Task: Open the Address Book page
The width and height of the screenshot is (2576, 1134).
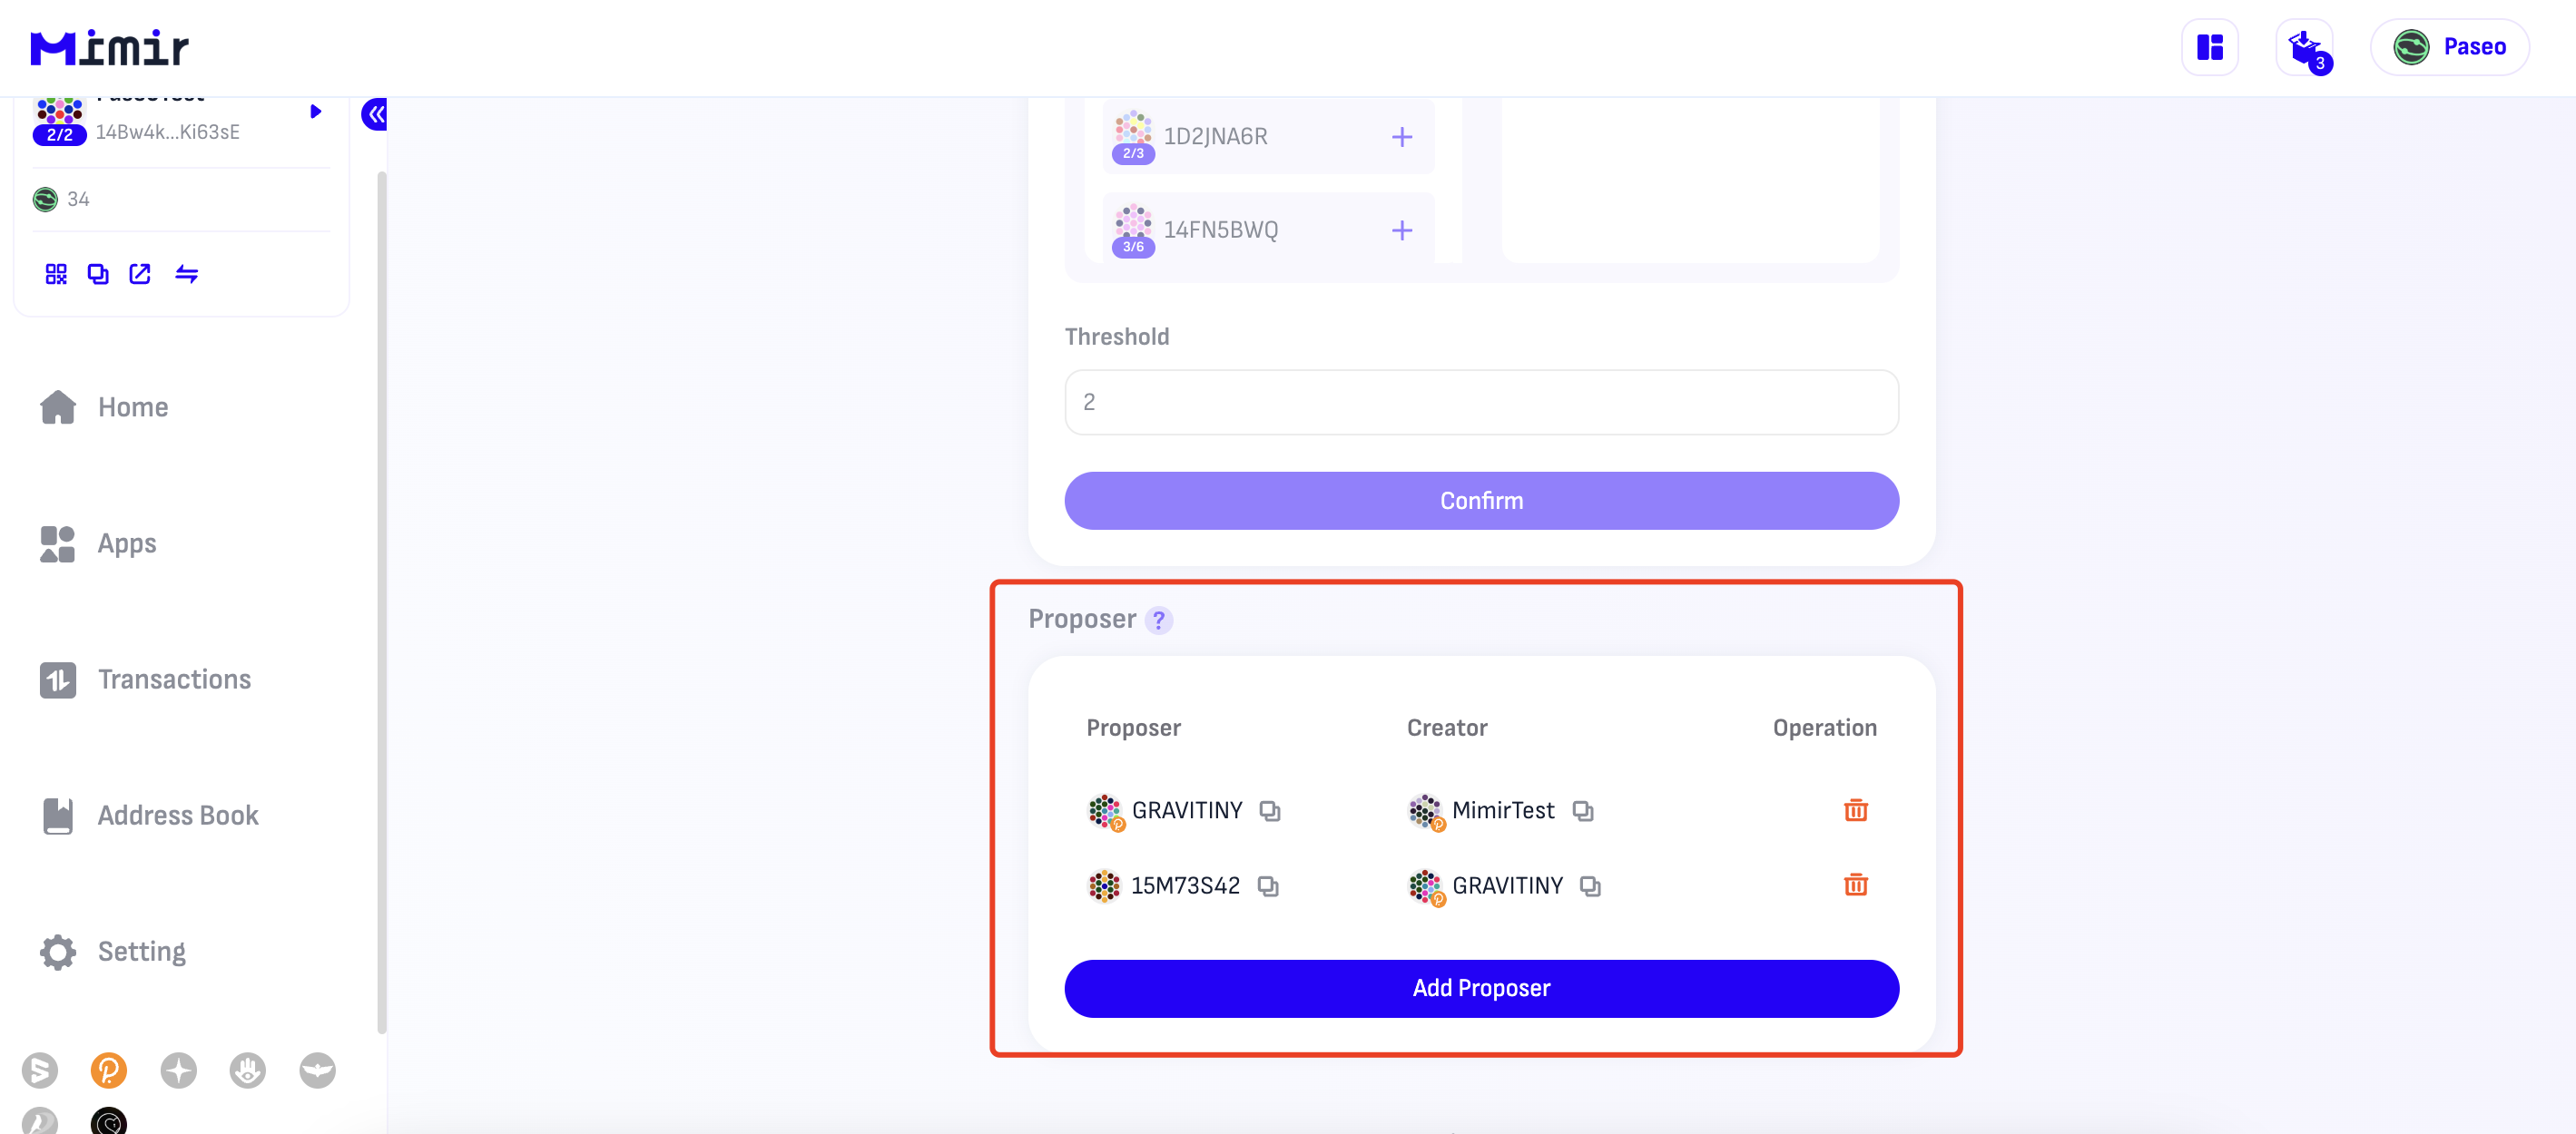Action: [x=177, y=816]
